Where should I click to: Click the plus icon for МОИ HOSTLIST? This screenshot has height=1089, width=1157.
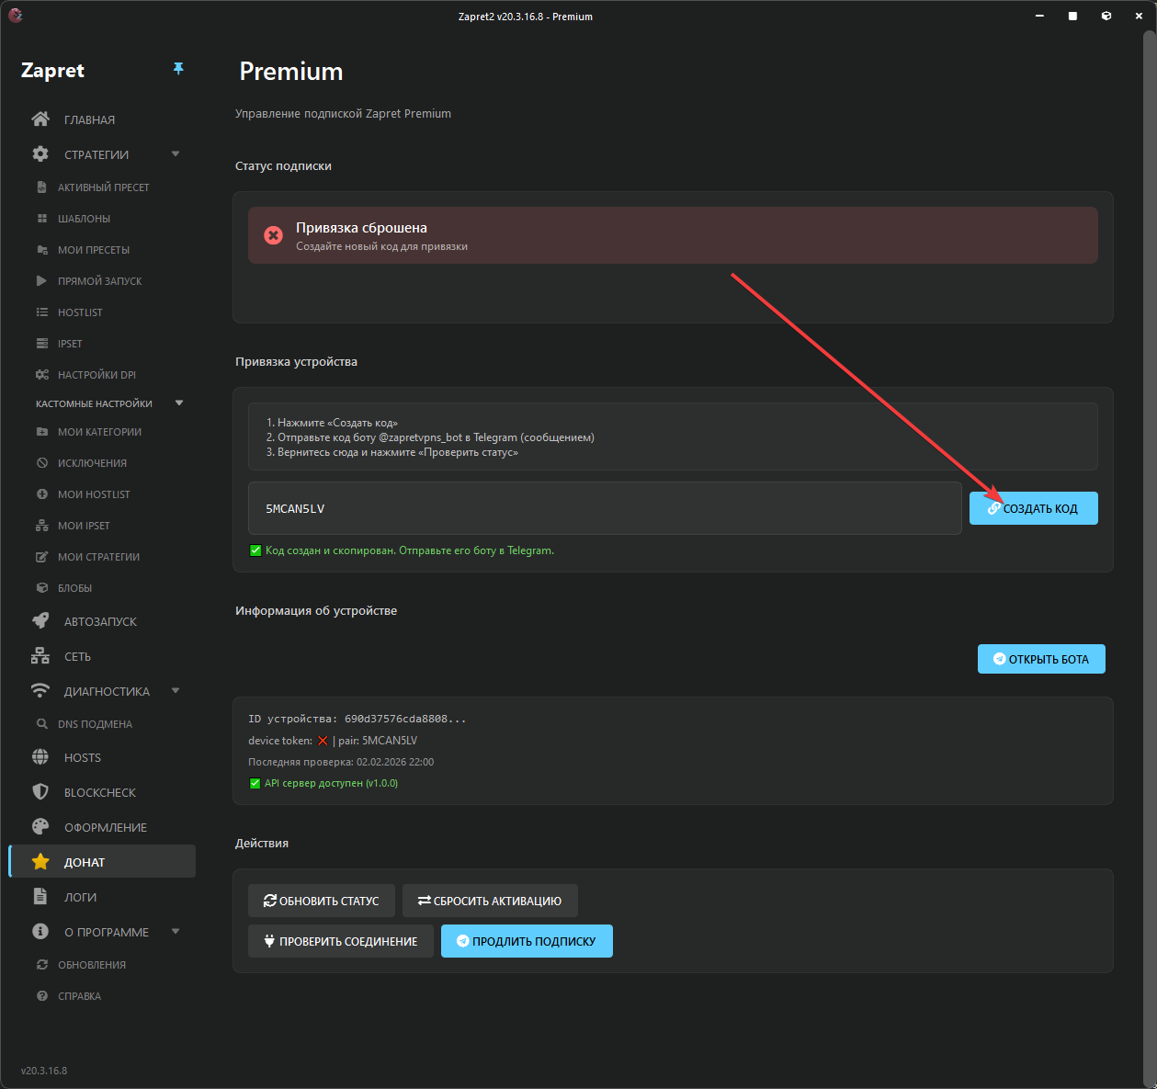pyautogui.click(x=41, y=494)
